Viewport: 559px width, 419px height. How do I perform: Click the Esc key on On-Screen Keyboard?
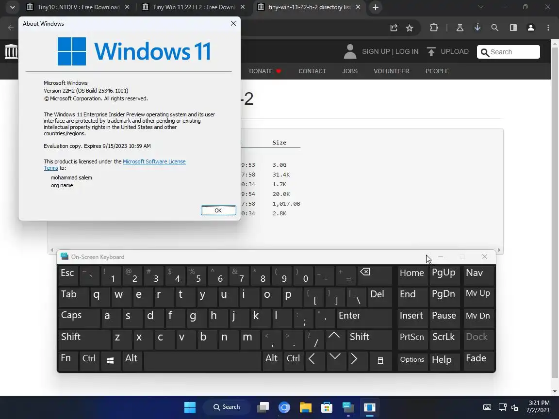[x=67, y=275]
